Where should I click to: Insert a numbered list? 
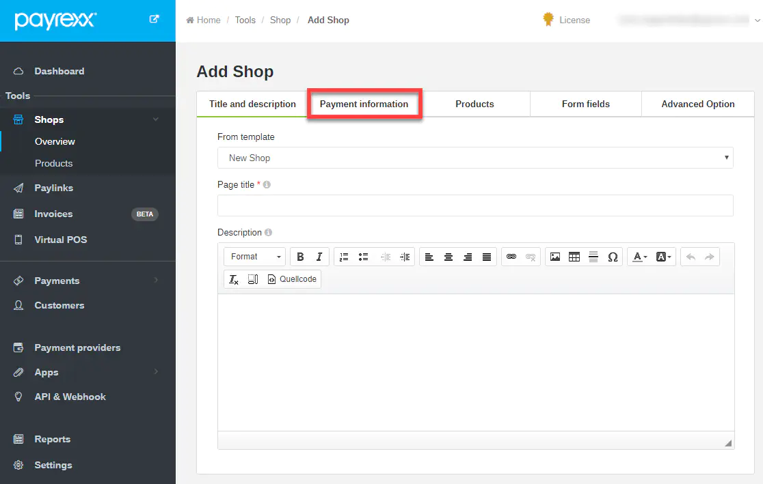pyautogui.click(x=344, y=257)
